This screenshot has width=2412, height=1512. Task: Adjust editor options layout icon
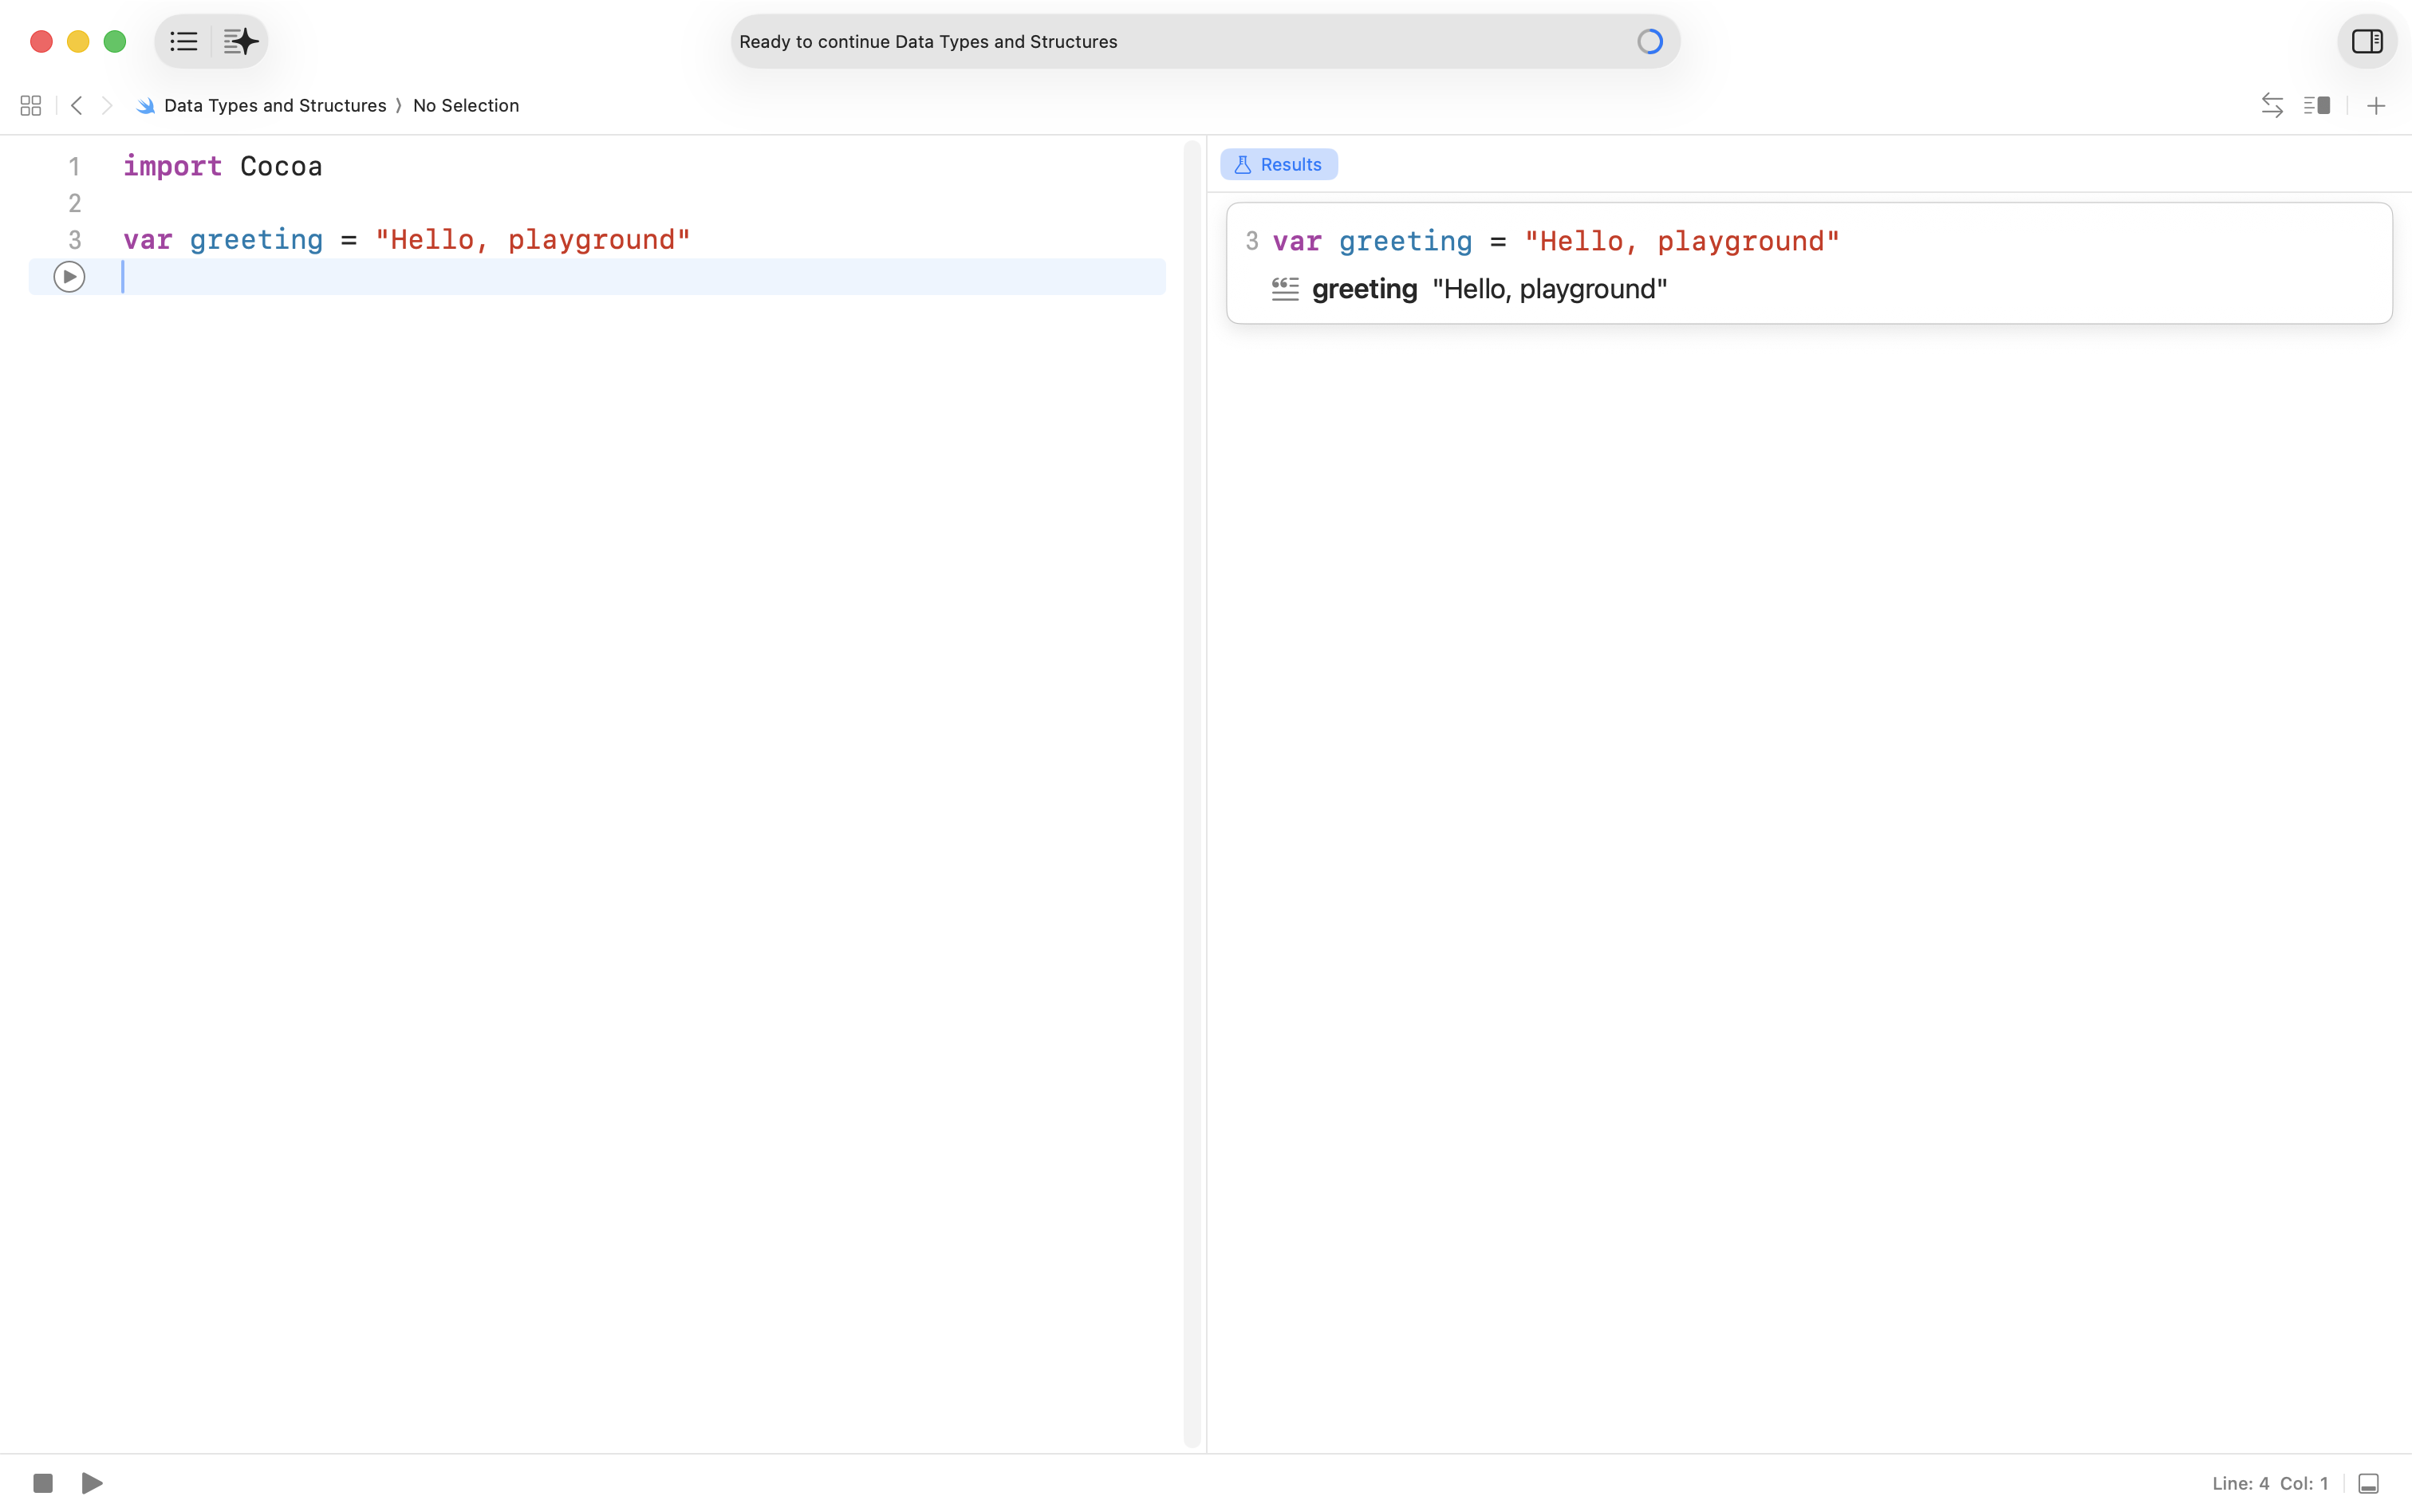[2316, 105]
